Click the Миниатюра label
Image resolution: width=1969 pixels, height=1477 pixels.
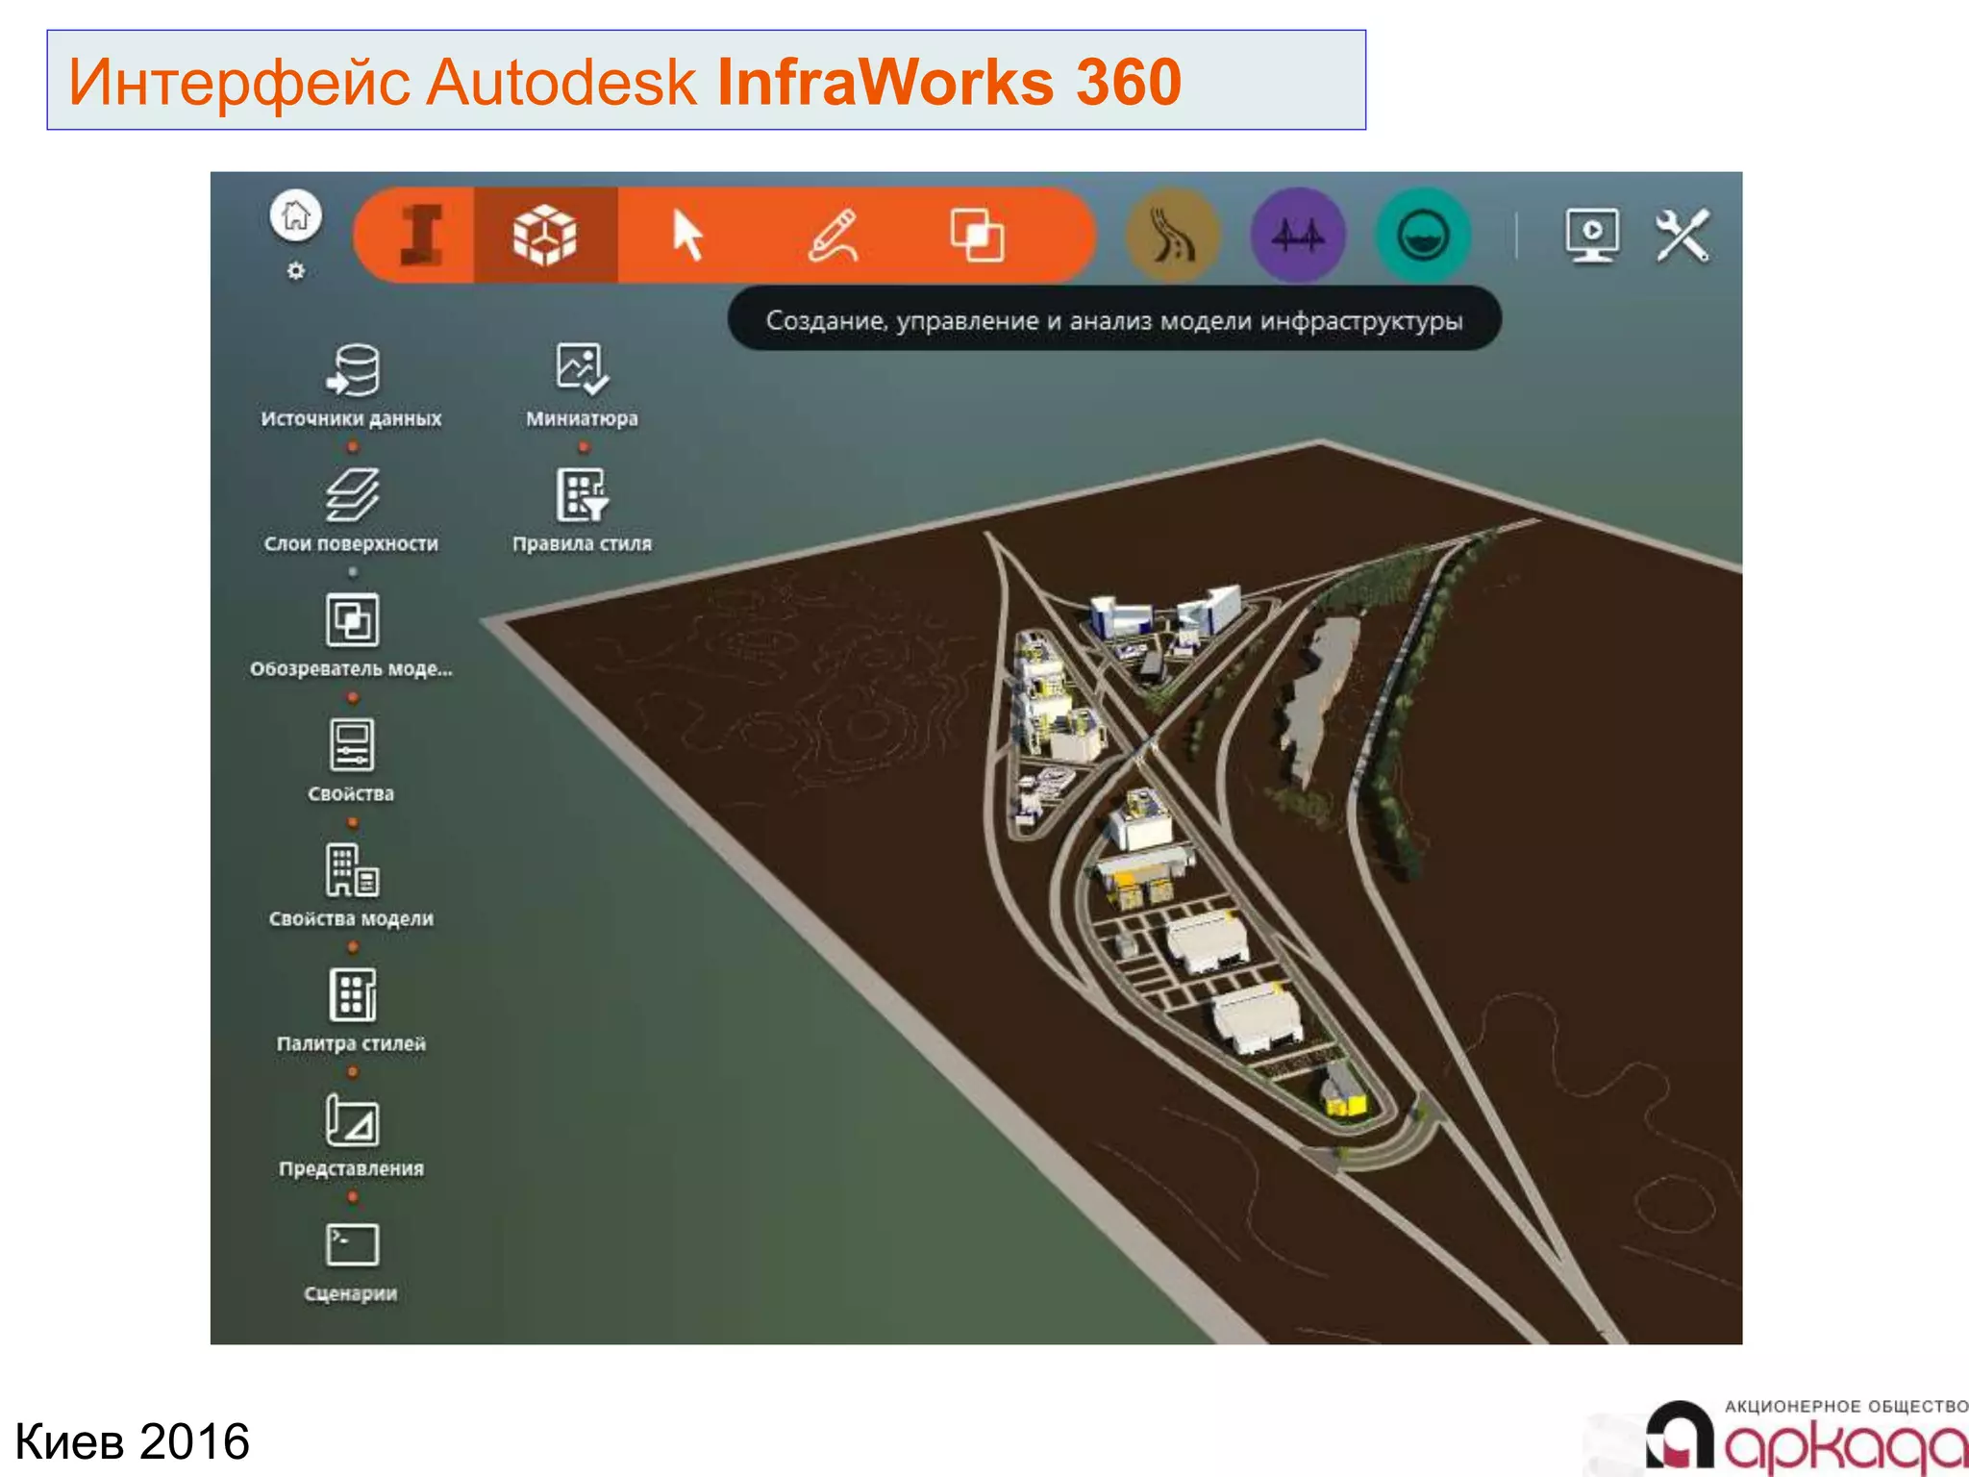[582, 418]
